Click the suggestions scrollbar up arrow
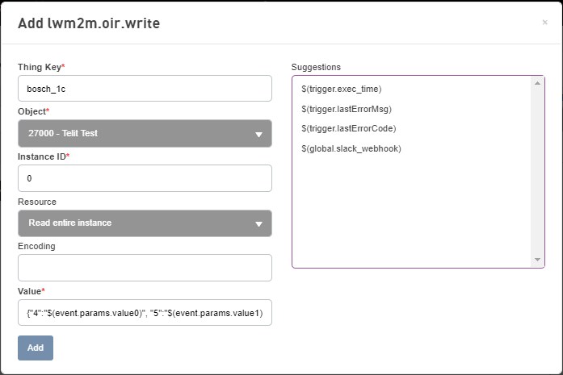Image resolution: width=563 pixels, height=375 pixels. tap(537, 83)
